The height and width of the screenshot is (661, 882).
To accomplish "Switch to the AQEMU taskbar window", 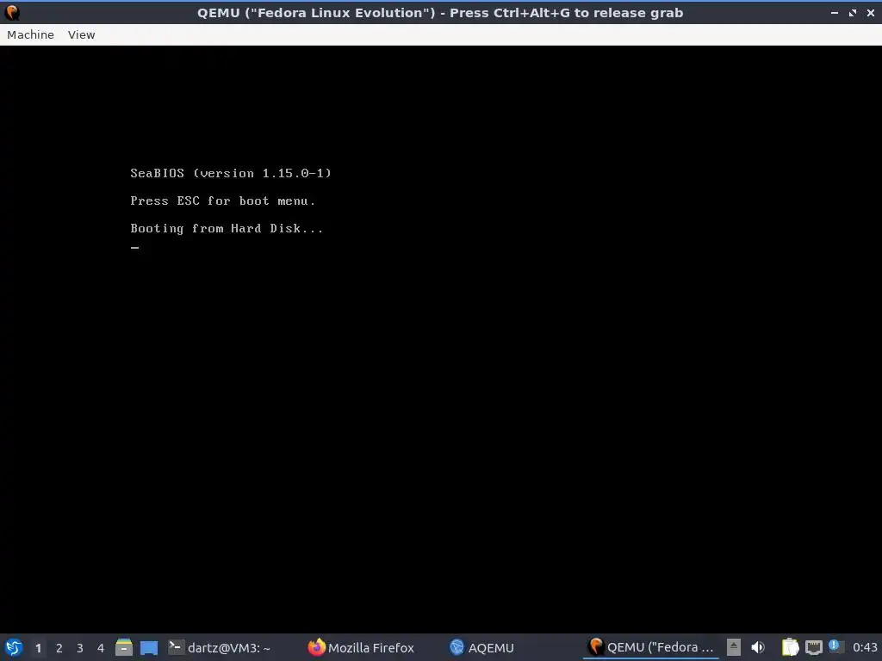I will (x=482, y=647).
